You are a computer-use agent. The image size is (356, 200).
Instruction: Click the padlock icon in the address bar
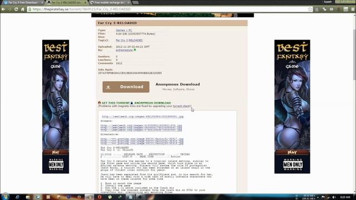click(x=29, y=9)
